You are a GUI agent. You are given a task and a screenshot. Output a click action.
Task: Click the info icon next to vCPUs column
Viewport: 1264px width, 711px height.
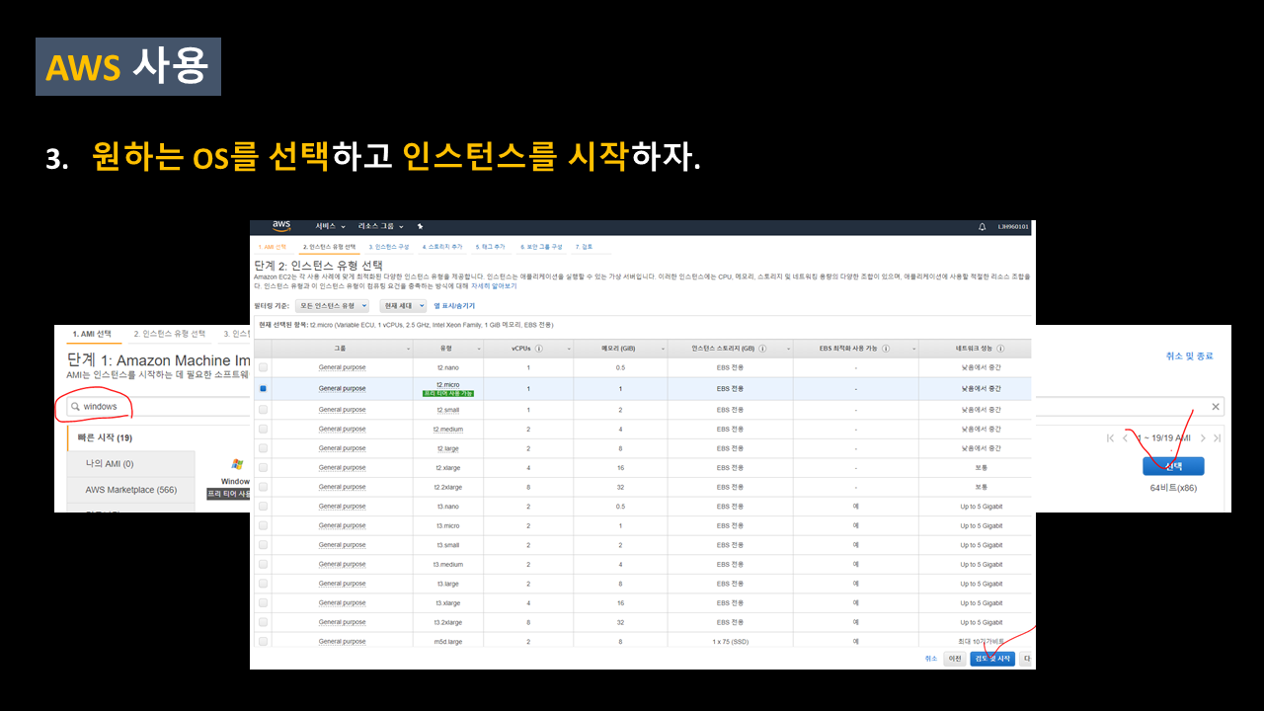[539, 349]
